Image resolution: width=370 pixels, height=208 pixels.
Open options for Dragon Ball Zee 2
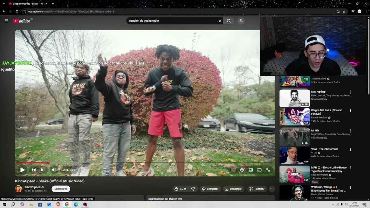[x=351, y=111]
